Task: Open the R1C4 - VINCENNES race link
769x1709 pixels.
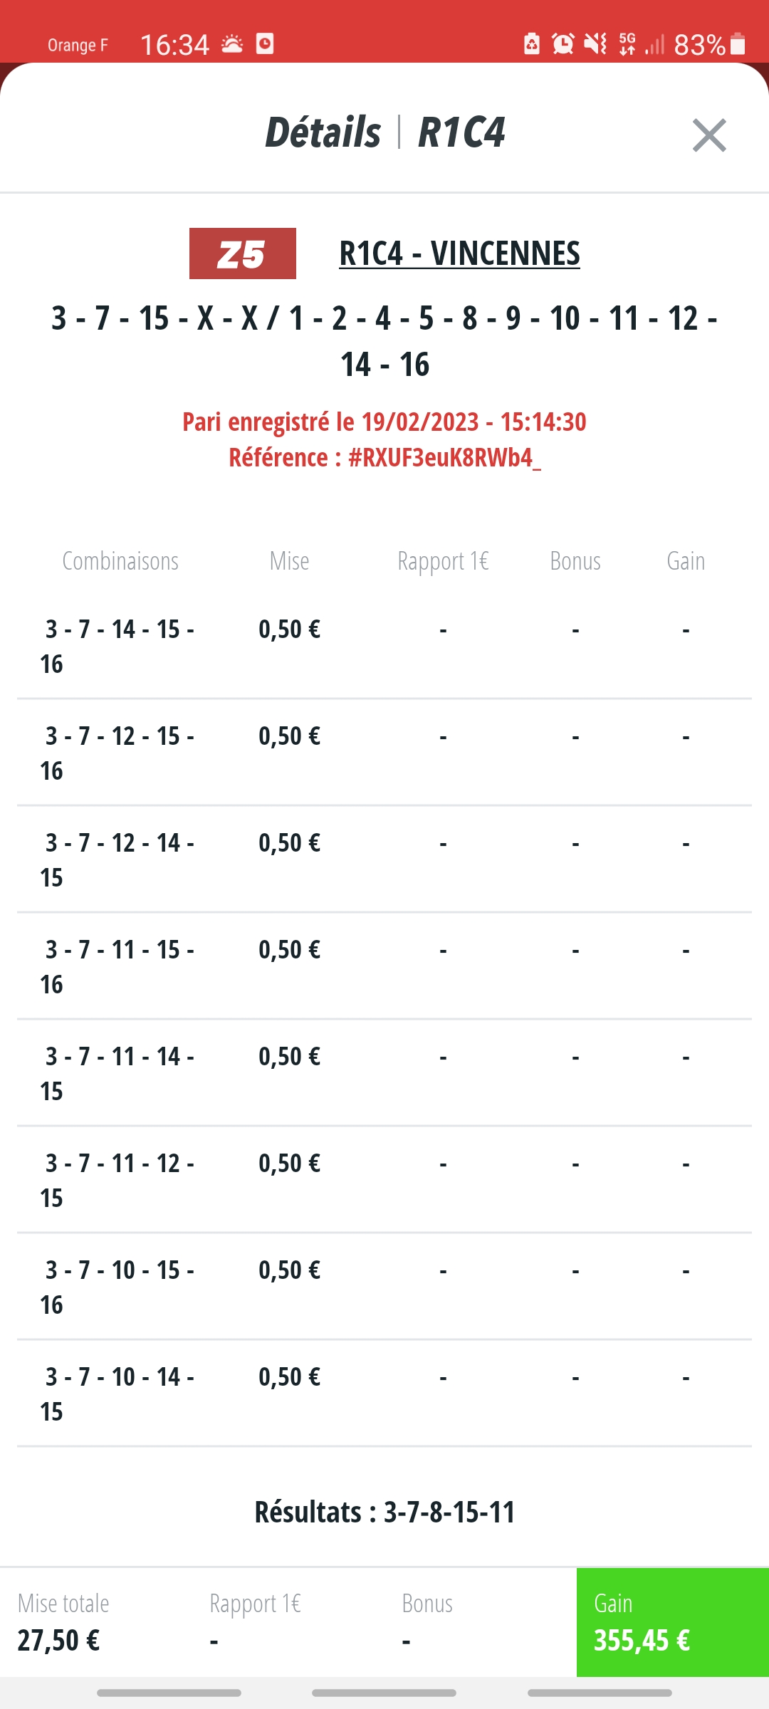Action: (459, 254)
